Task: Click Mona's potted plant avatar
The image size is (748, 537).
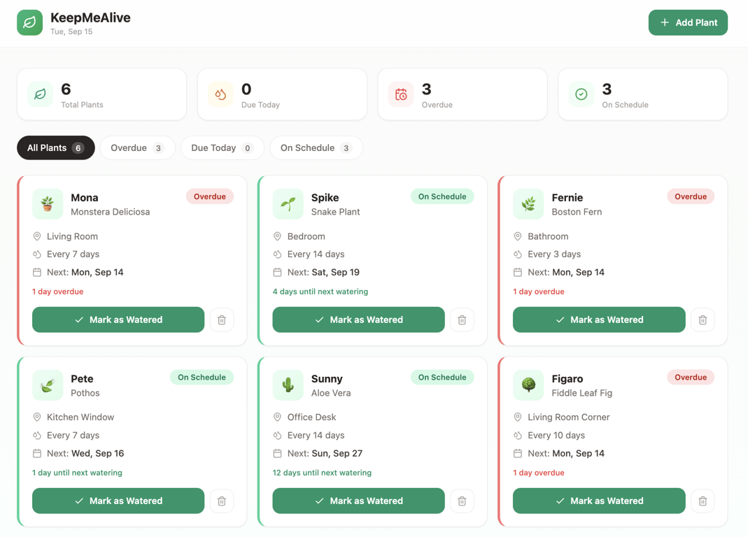Action: [47, 204]
